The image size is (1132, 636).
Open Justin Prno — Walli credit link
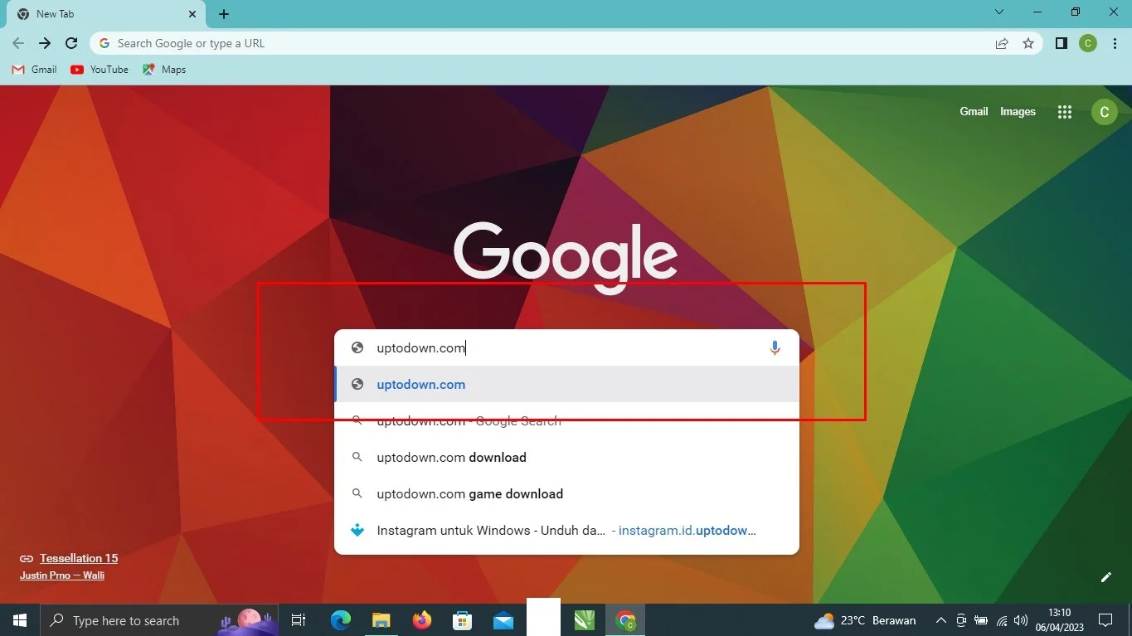pos(62,575)
